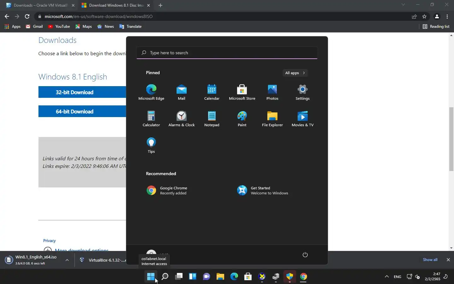
Task: Open Microsoft Store in Start menu
Action: pyautogui.click(x=242, y=92)
